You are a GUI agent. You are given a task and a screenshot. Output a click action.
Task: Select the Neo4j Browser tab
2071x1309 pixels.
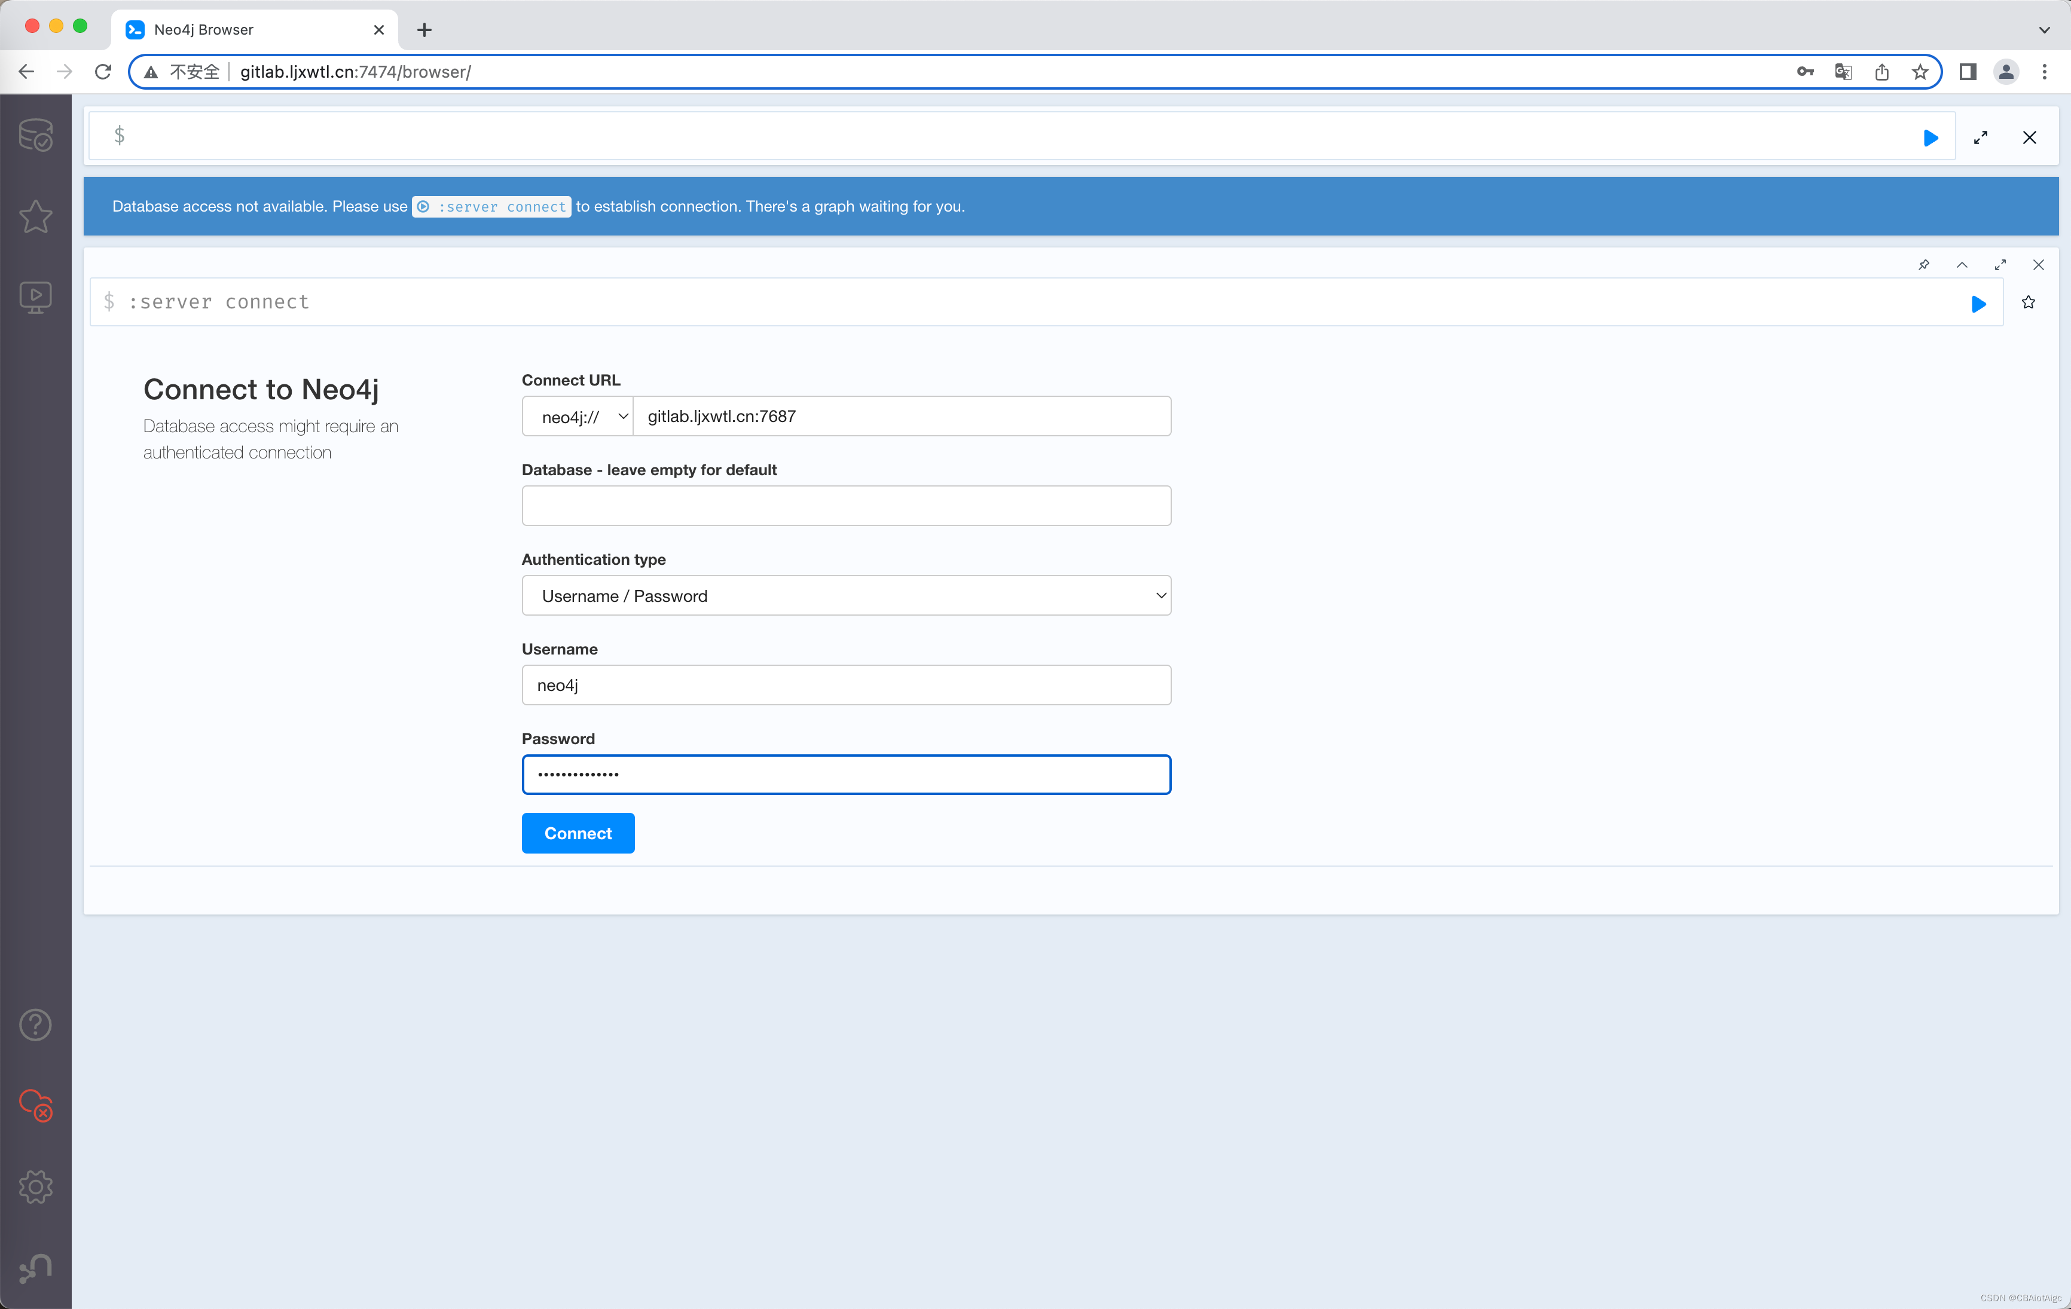click(255, 29)
